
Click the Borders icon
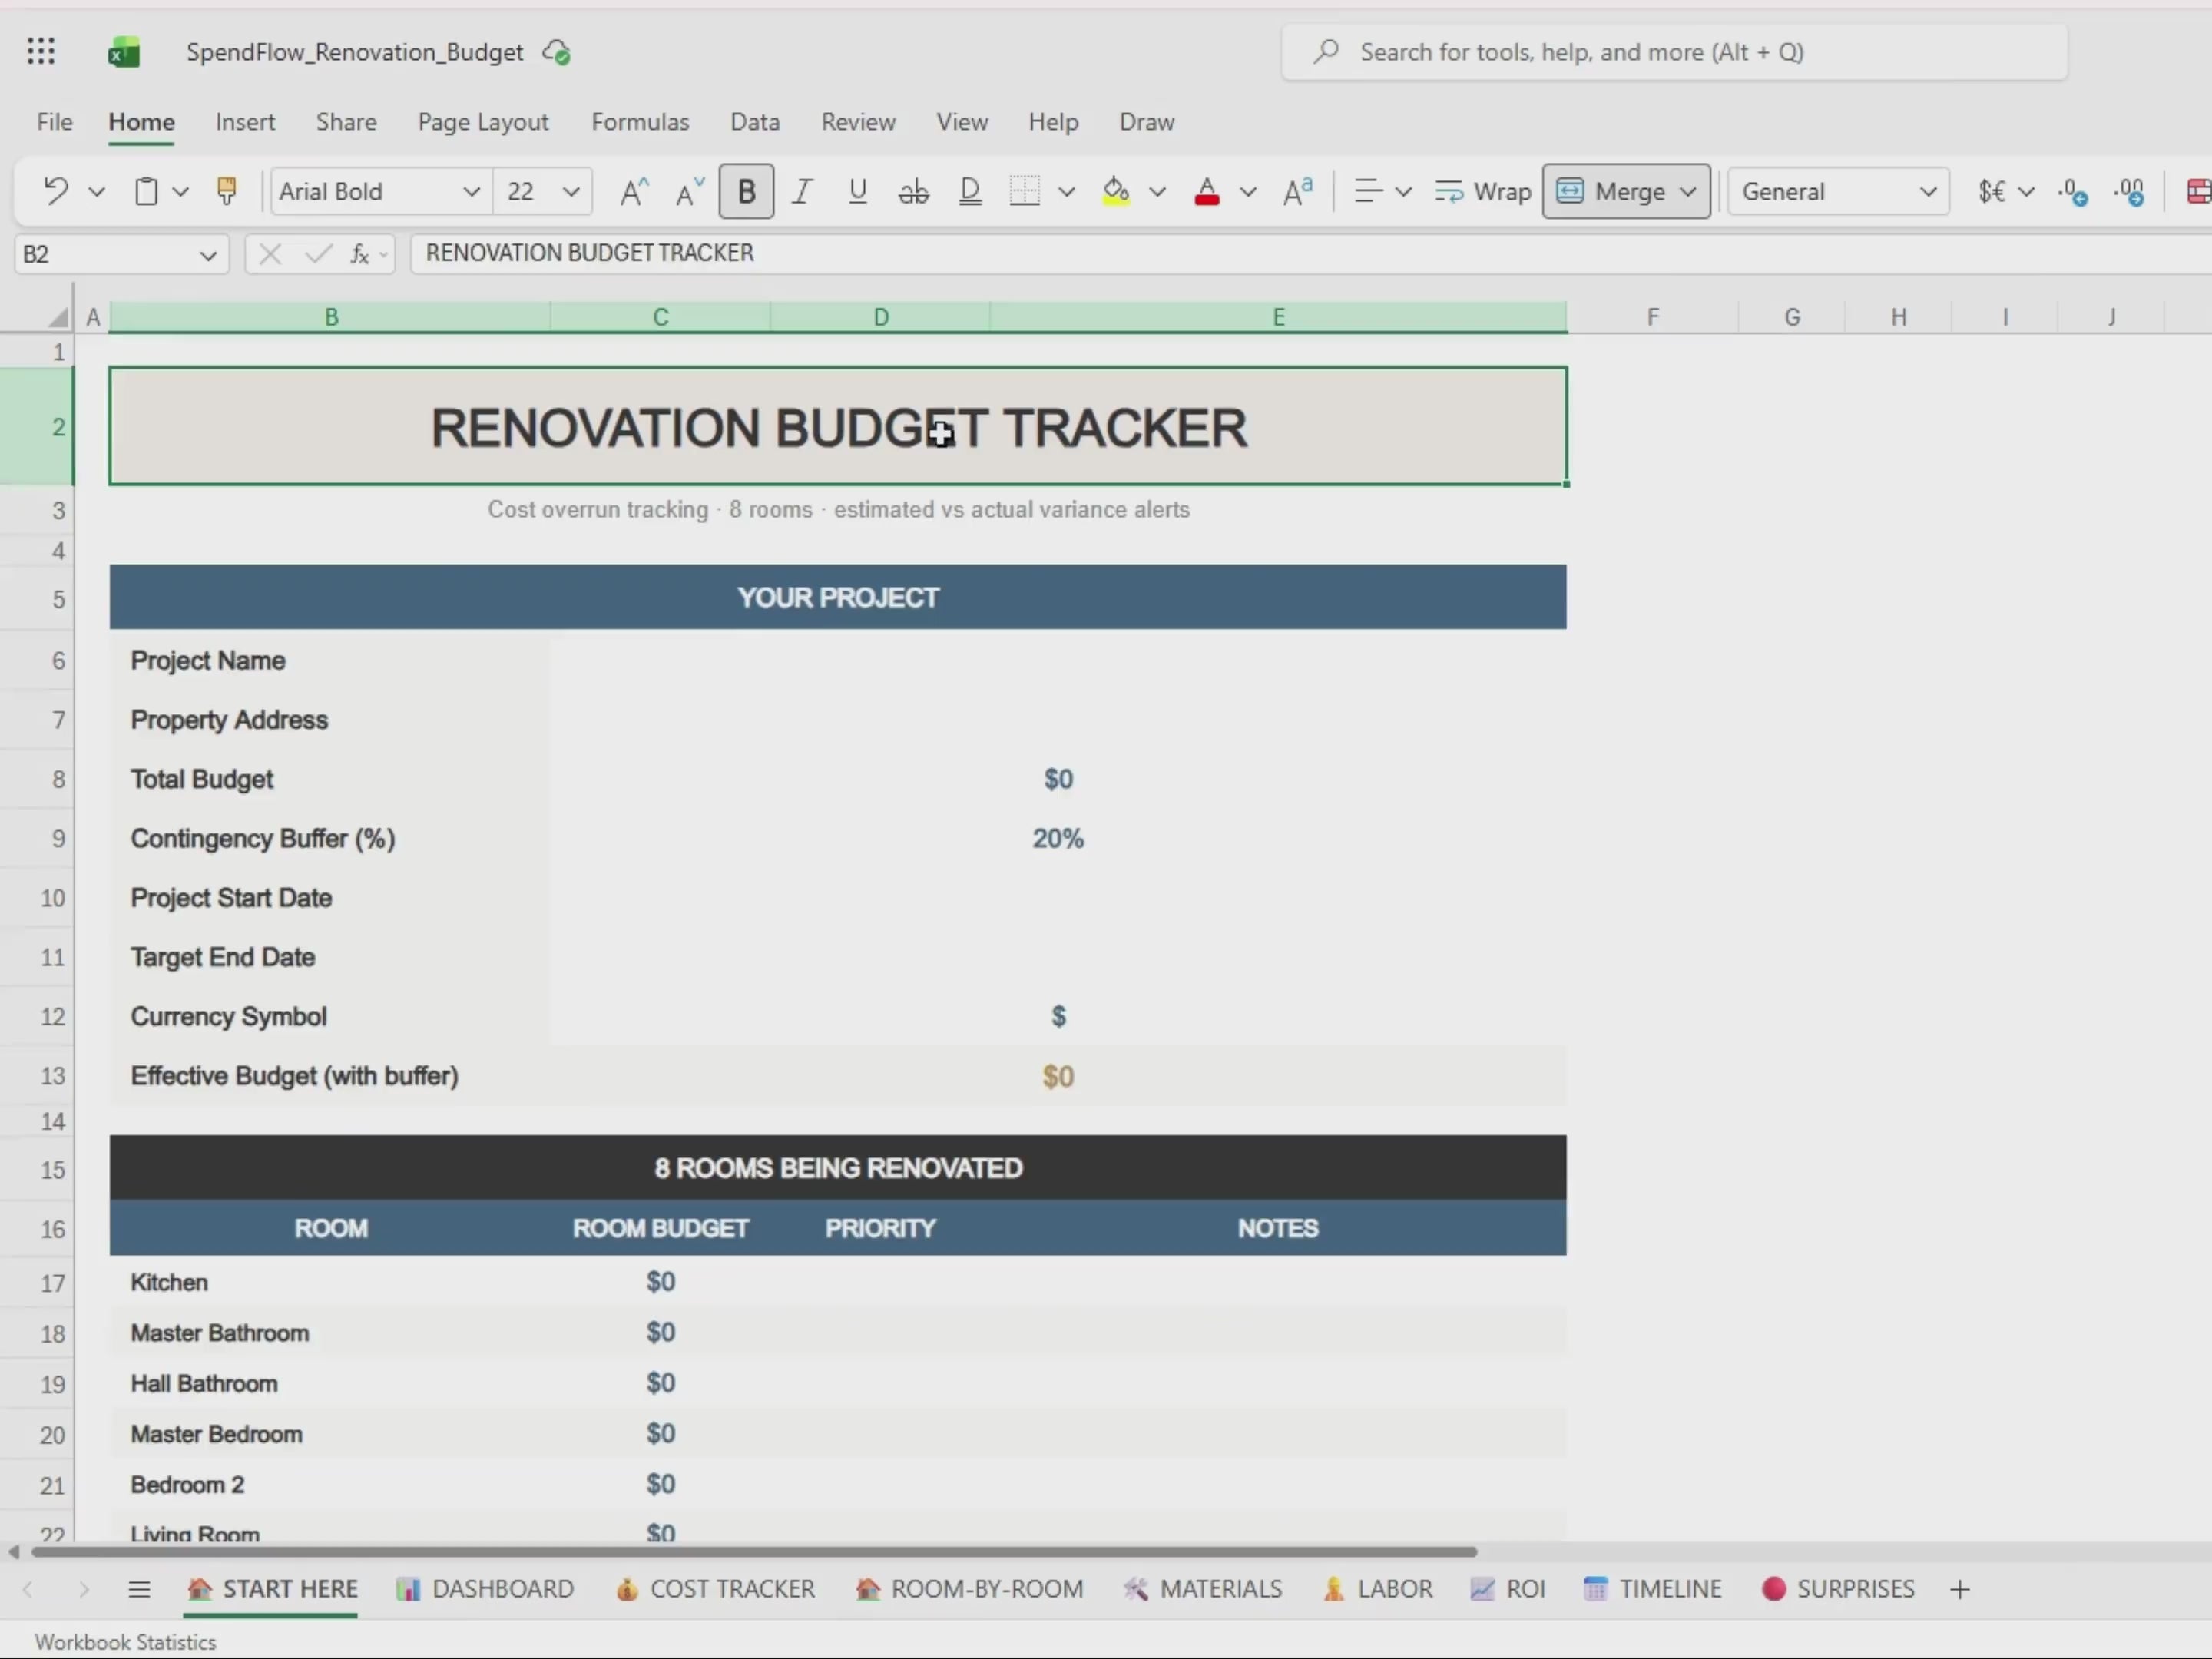click(x=1024, y=191)
